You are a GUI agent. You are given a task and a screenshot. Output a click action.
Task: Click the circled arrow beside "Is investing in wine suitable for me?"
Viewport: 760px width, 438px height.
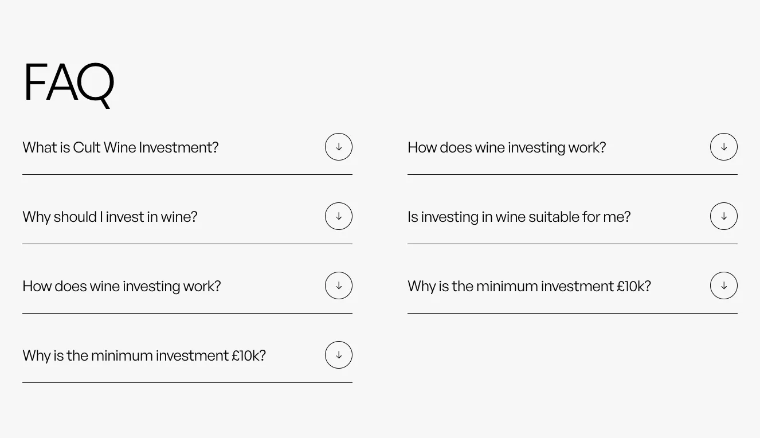(724, 216)
